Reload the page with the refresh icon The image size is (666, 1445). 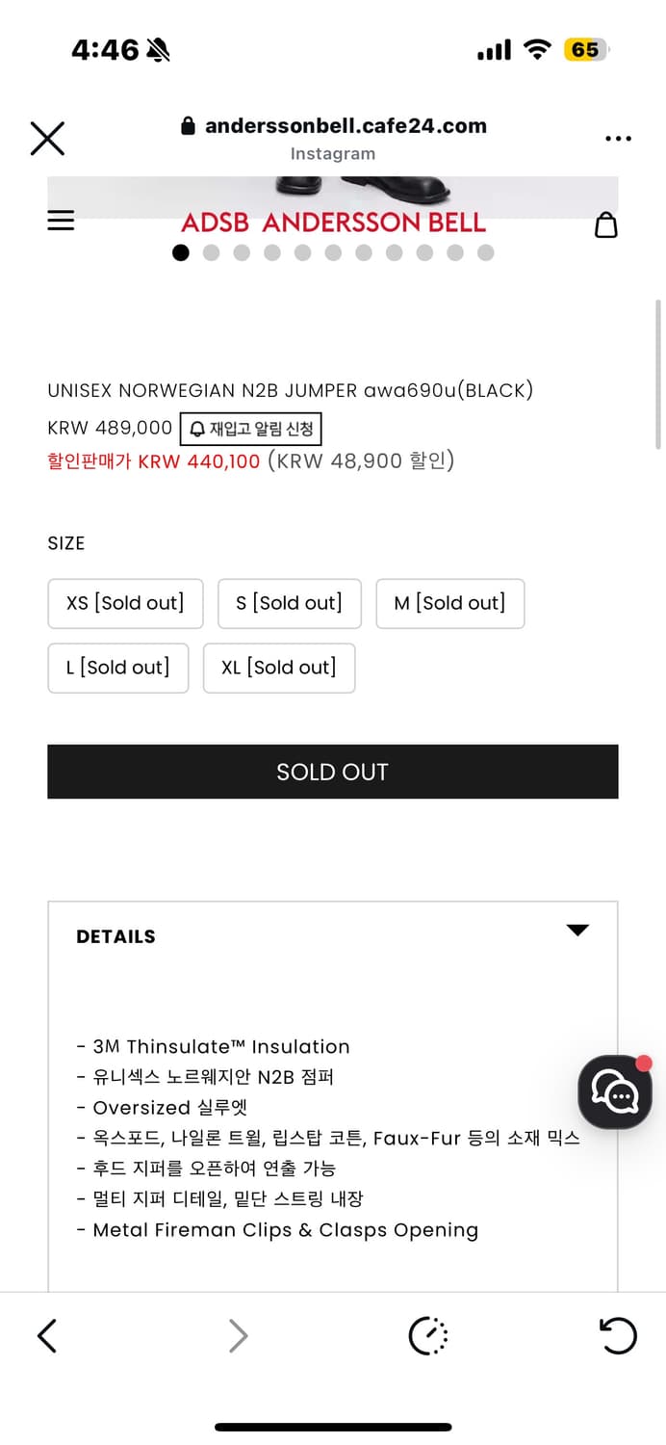[617, 1335]
